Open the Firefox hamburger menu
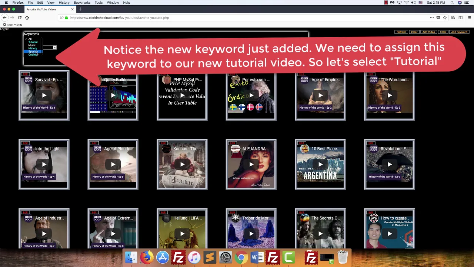 [x=470, y=17]
